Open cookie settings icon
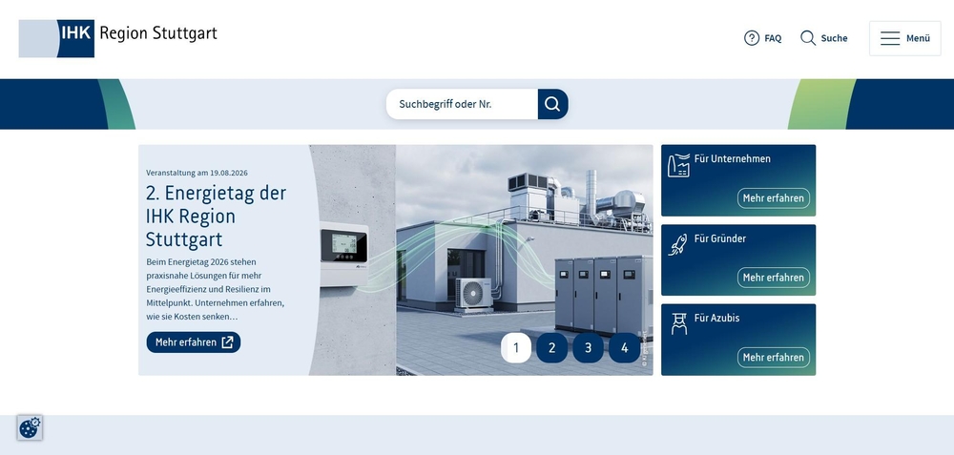954x455 pixels. pos(30,427)
